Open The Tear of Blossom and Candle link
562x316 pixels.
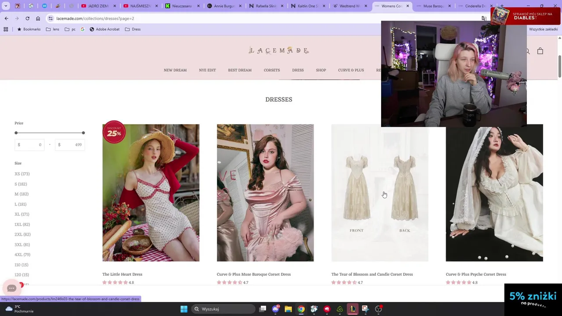click(x=372, y=274)
